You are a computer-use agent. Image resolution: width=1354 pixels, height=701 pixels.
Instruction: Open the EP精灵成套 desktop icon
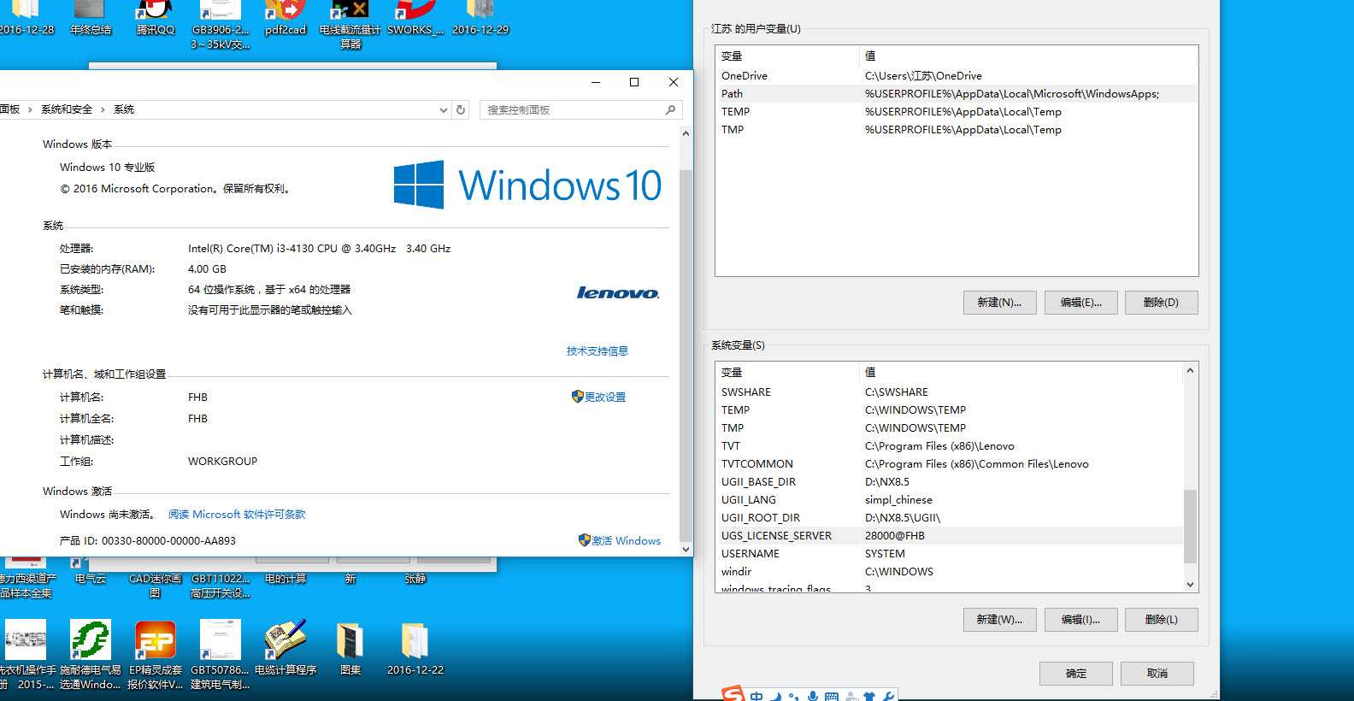click(156, 640)
